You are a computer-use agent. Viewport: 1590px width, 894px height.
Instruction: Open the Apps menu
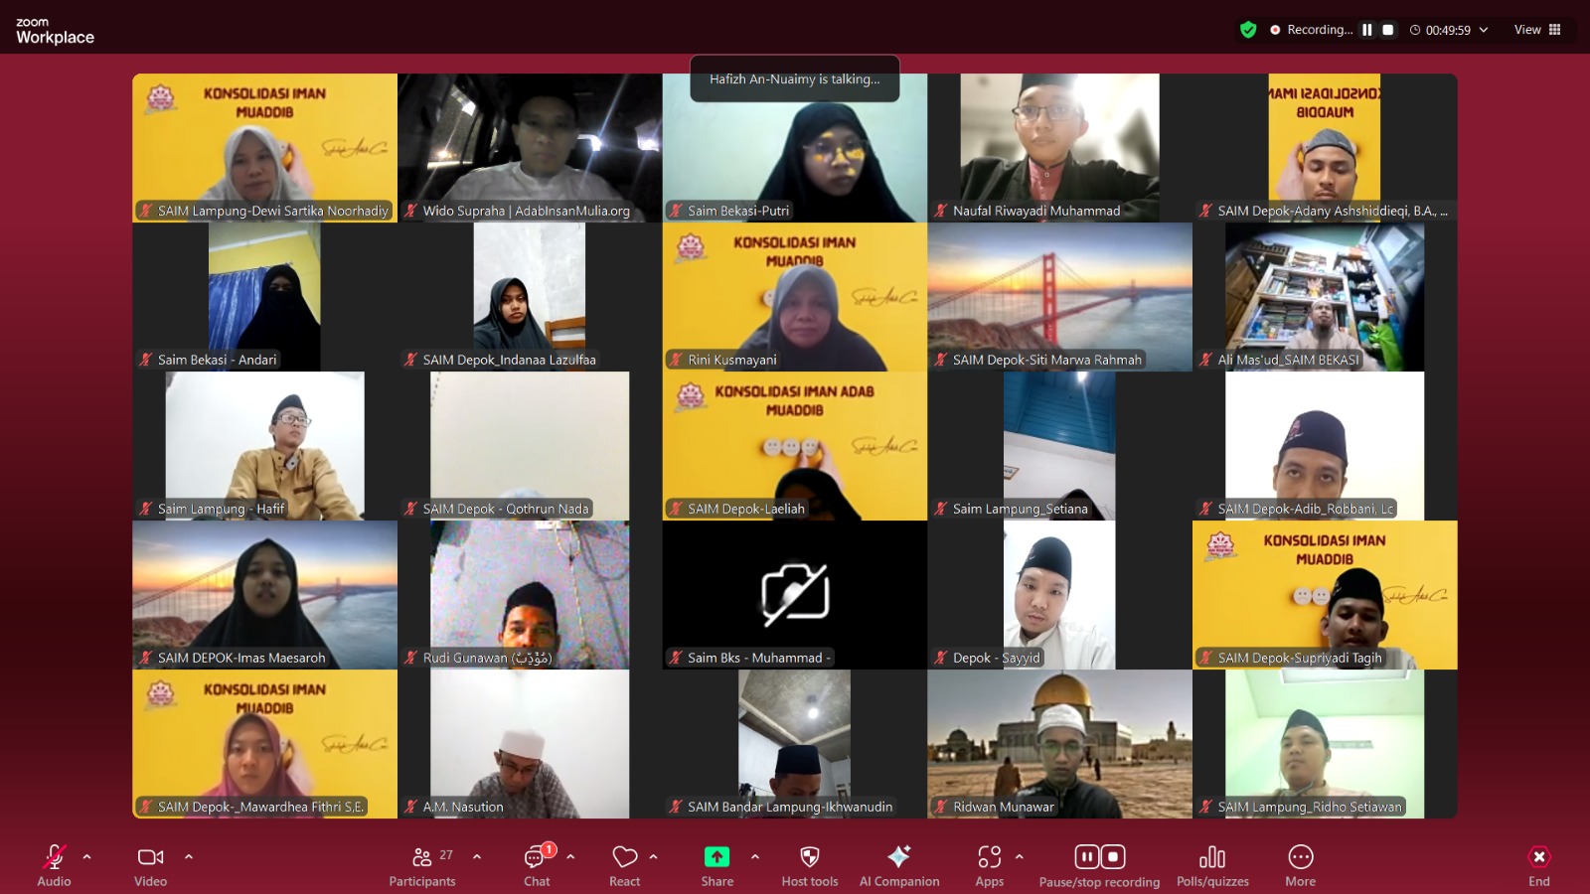(x=989, y=864)
